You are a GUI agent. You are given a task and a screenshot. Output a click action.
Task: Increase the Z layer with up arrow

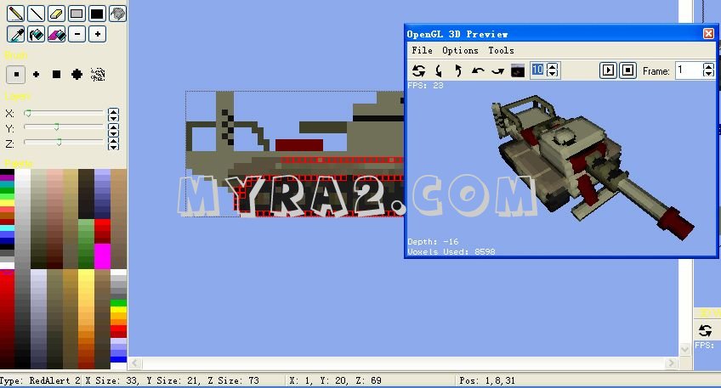[113, 141]
